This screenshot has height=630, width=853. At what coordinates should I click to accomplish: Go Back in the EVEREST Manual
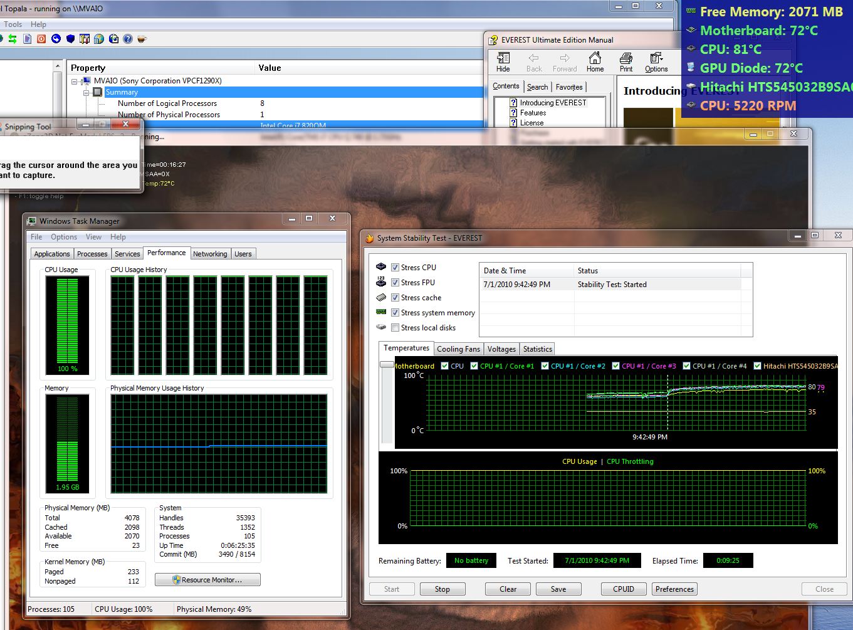click(x=534, y=62)
